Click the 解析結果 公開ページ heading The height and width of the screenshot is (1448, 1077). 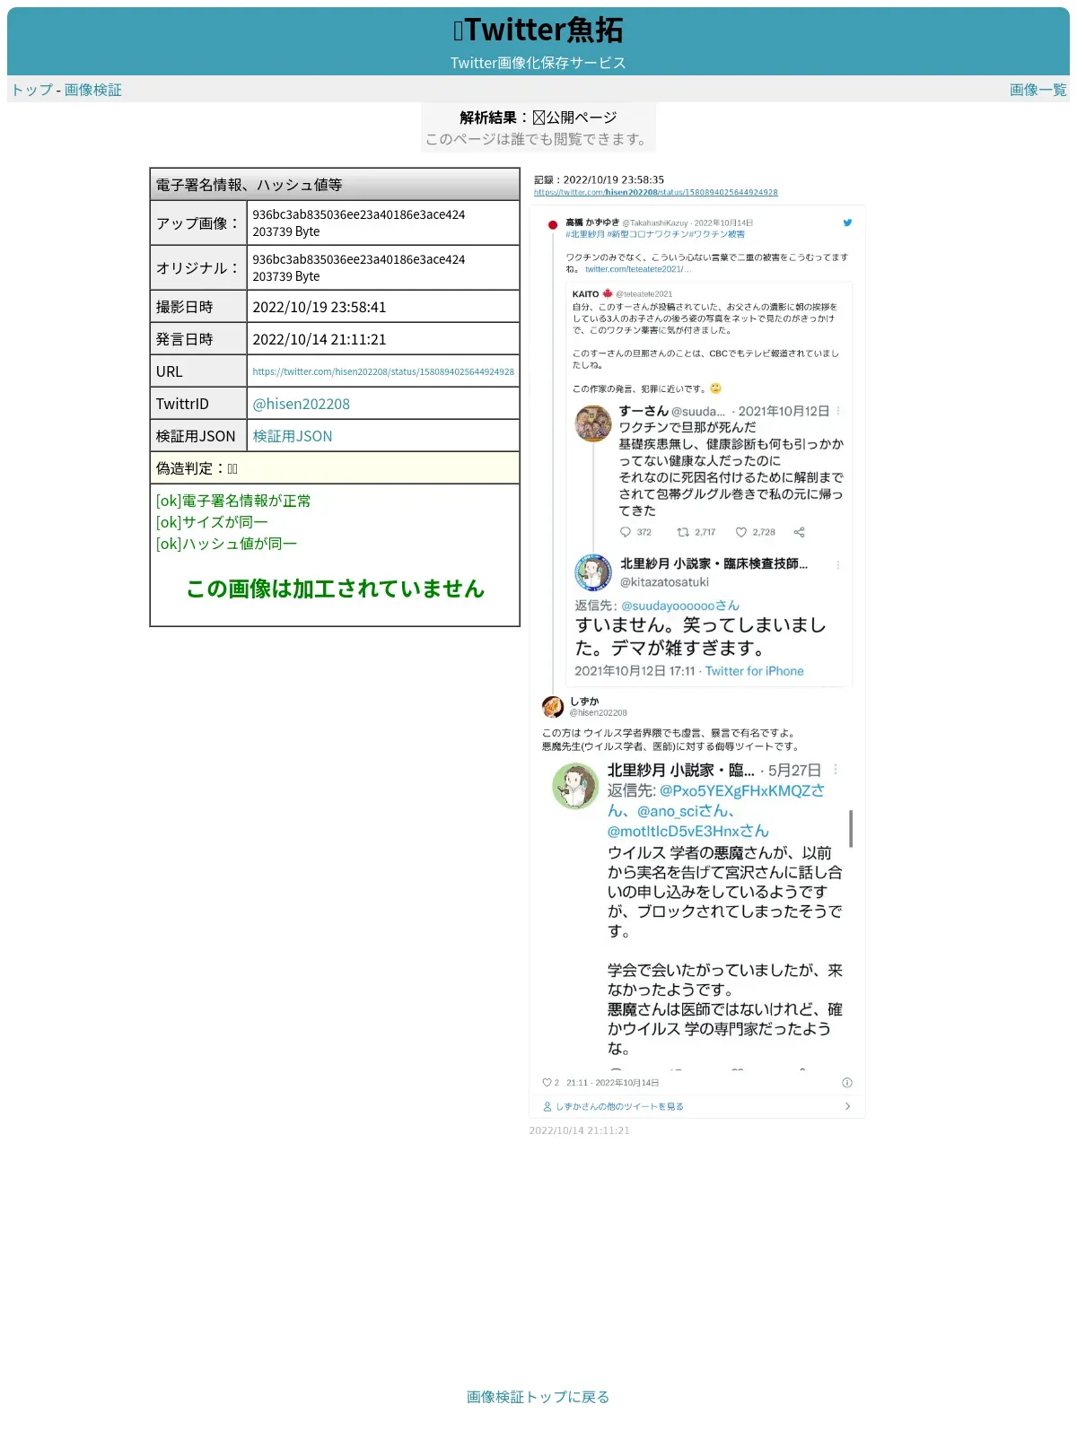click(538, 118)
